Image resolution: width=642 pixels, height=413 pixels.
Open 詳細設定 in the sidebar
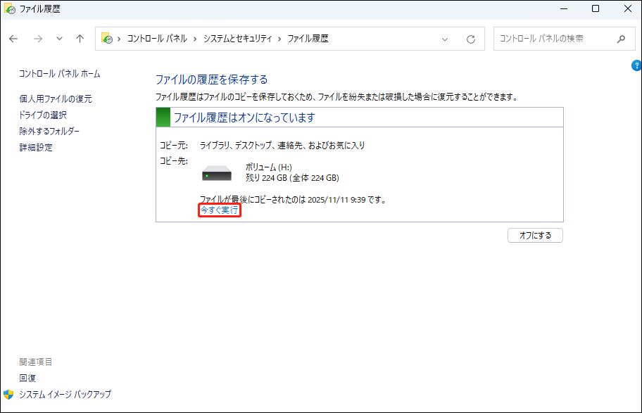[x=36, y=147]
